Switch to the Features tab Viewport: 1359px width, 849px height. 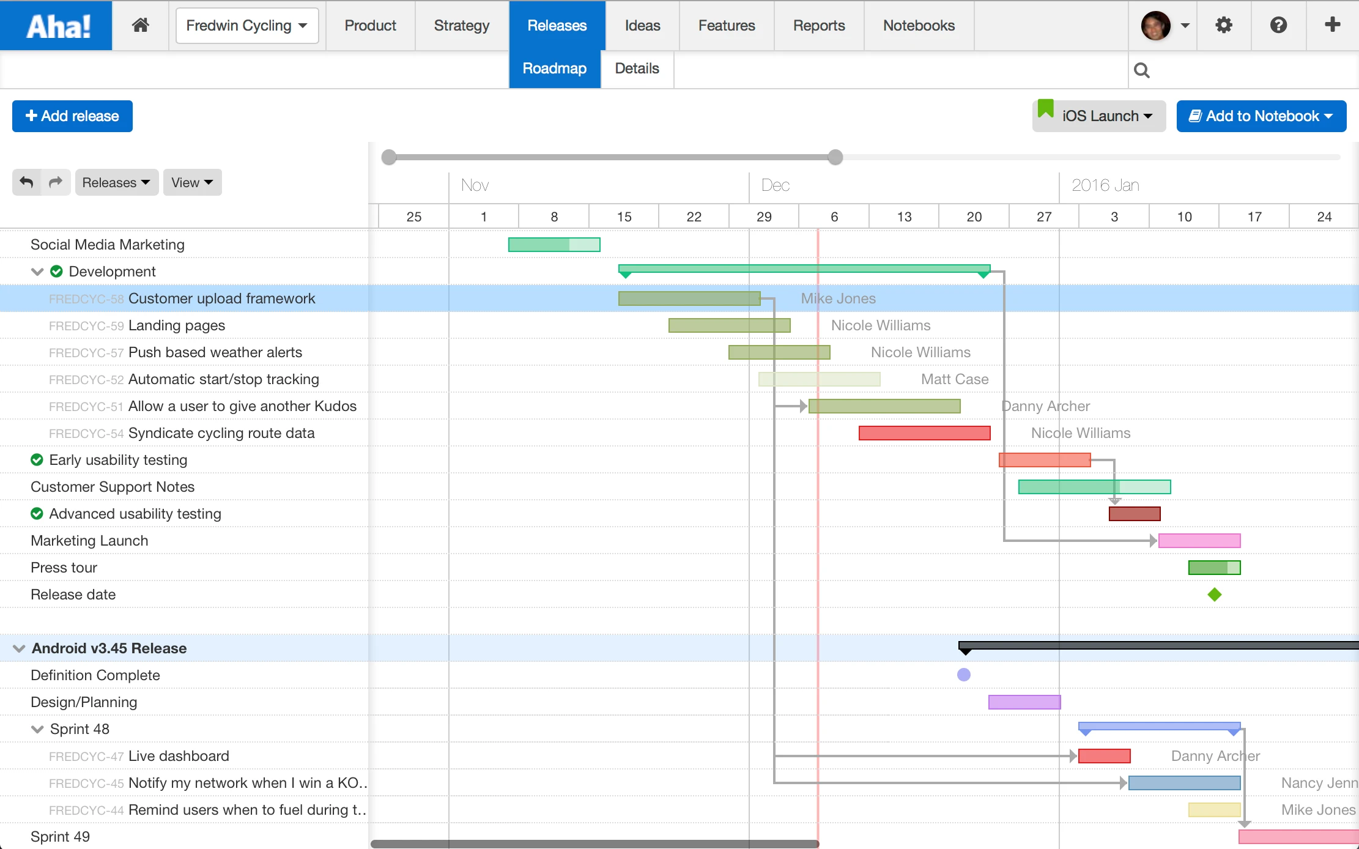coord(726,26)
